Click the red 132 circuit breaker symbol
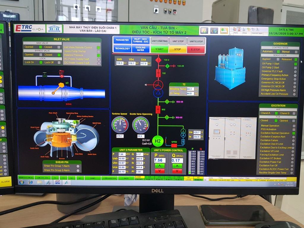Image resolution: width=304 pixels, height=228 pixels. tap(158, 73)
